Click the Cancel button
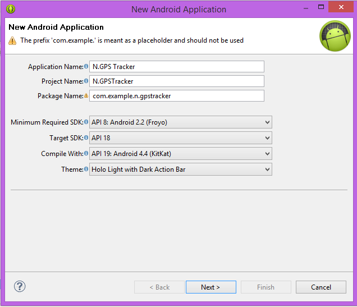The width and height of the screenshot is (357, 307). tap(321, 287)
